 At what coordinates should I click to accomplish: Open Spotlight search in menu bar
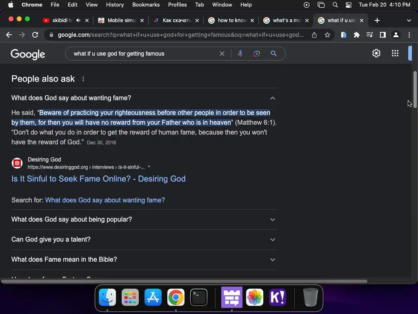335,5
